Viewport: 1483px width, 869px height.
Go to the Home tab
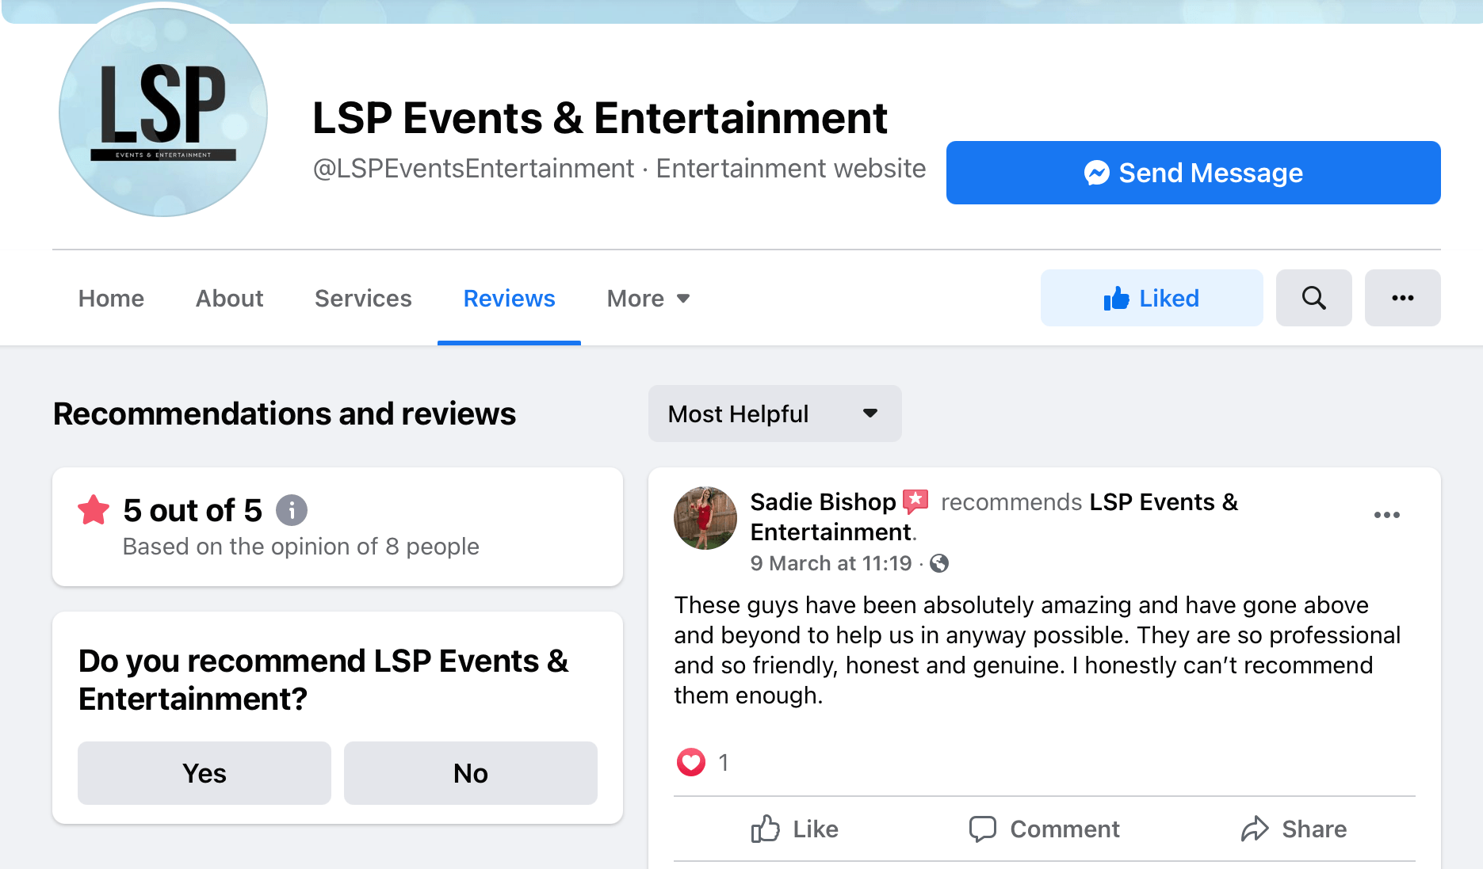(x=111, y=299)
